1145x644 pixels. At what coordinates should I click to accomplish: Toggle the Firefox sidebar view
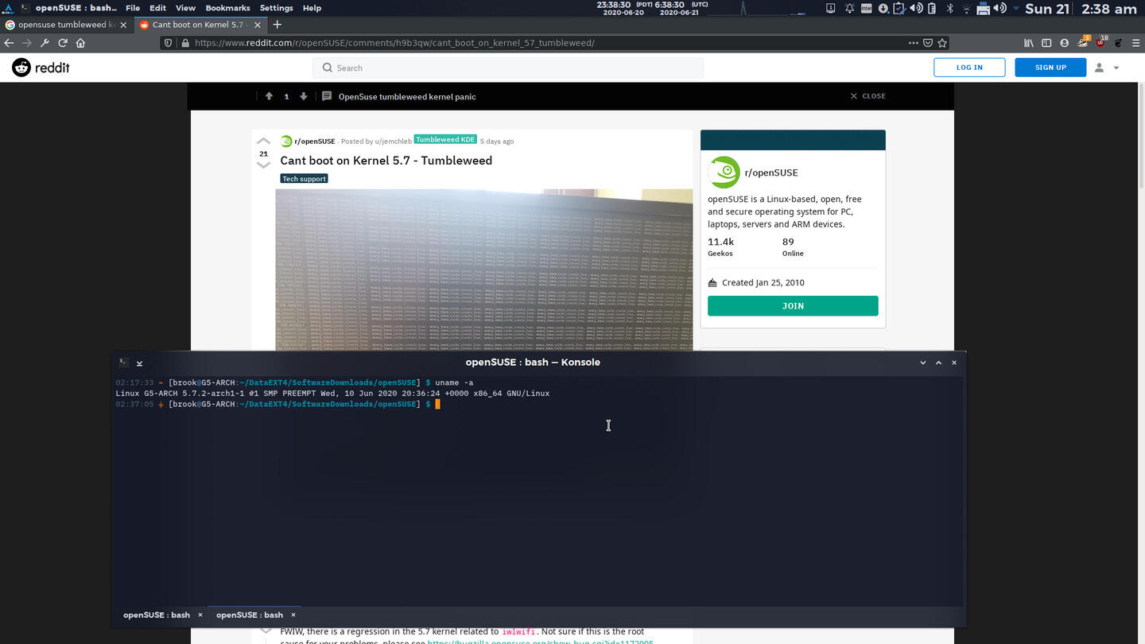point(1046,43)
